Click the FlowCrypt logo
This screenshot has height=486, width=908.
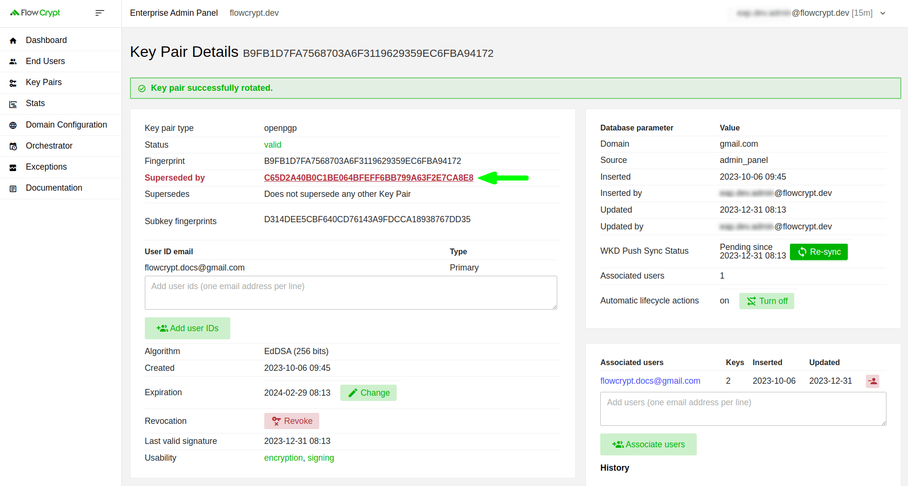[35, 13]
